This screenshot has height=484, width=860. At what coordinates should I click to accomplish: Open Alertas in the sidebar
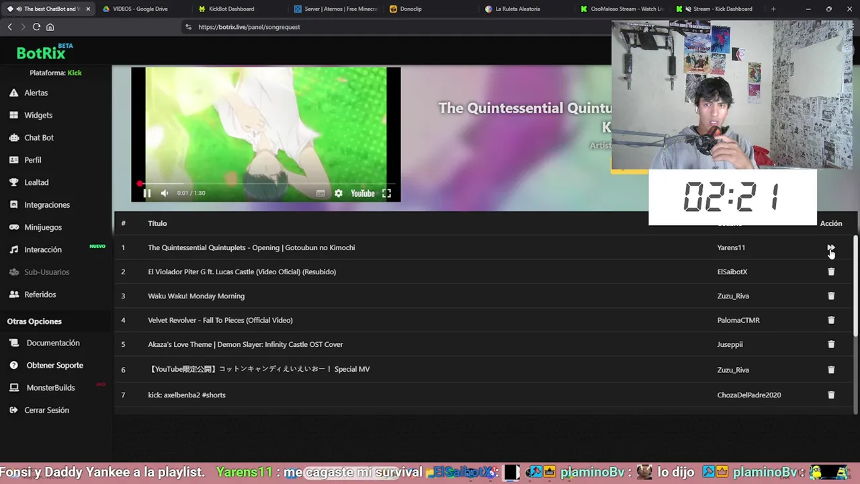[36, 93]
